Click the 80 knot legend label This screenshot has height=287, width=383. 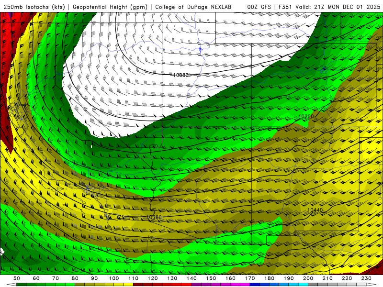tap(75, 278)
